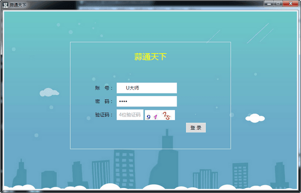Close the 蒜通天下 login window
301x193 pixels.
[x=290, y=3]
